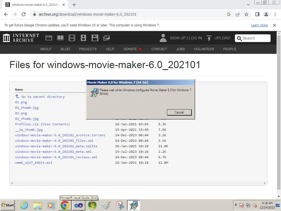Share this page via share icon
The height and width of the screenshot is (211, 281).
(238, 14)
